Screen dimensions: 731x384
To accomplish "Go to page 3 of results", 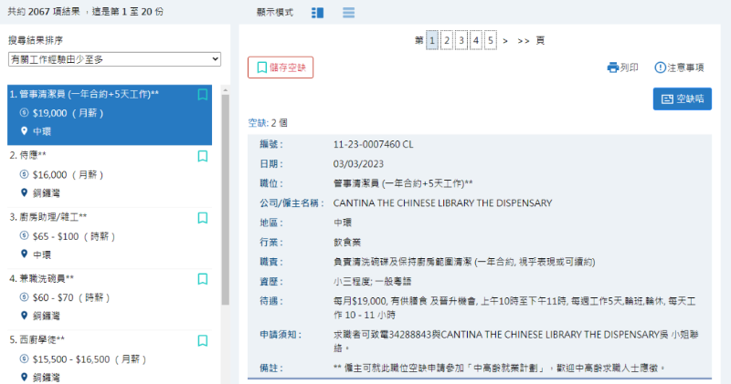I will (x=461, y=40).
